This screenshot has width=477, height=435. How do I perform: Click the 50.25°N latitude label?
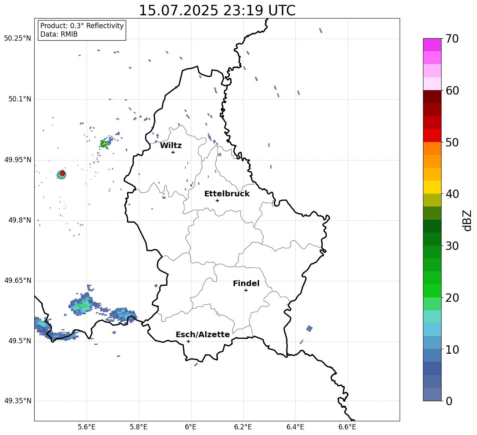click(x=18, y=39)
